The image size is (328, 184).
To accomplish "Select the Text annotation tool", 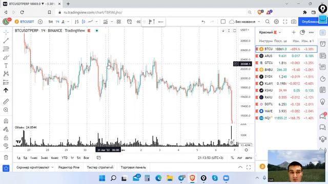I will tap(6, 66).
